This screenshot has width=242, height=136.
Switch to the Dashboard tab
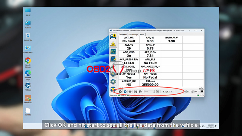pyautogui.click(x=123, y=34)
